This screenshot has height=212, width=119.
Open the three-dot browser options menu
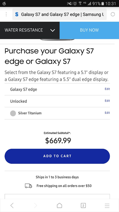(6, 14)
